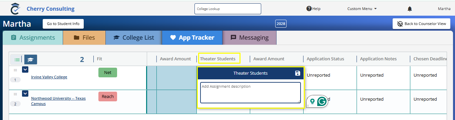The image size is (455, 120).
Task: Open the Messaging tab
Action: click(250, 38)
